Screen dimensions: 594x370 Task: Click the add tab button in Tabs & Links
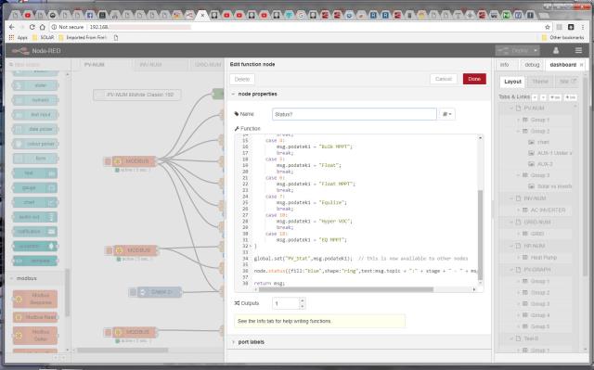pos(555,97)
